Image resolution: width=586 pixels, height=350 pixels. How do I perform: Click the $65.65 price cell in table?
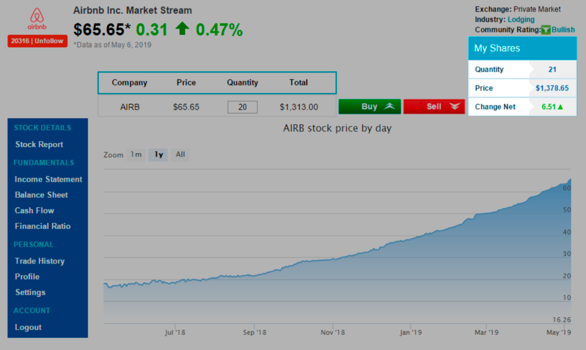click(x=186, y=107)
